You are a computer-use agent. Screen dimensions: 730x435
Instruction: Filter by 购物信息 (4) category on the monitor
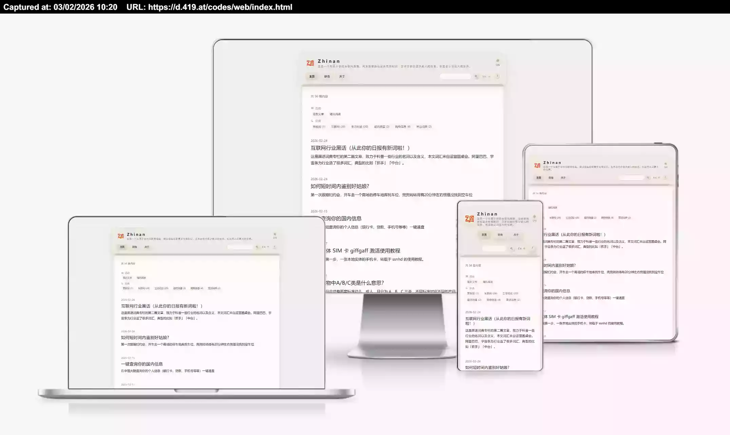[403, 127]
